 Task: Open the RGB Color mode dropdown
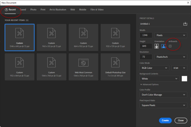[154, 68]
